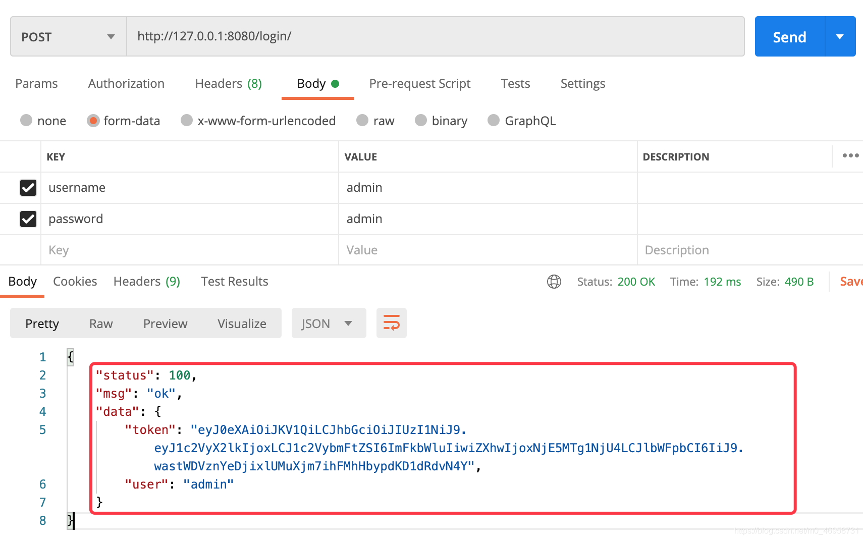Open the response Cookies tab
Image resolution: width=863 pixels, height=540 pixels.
pos(75,281)
